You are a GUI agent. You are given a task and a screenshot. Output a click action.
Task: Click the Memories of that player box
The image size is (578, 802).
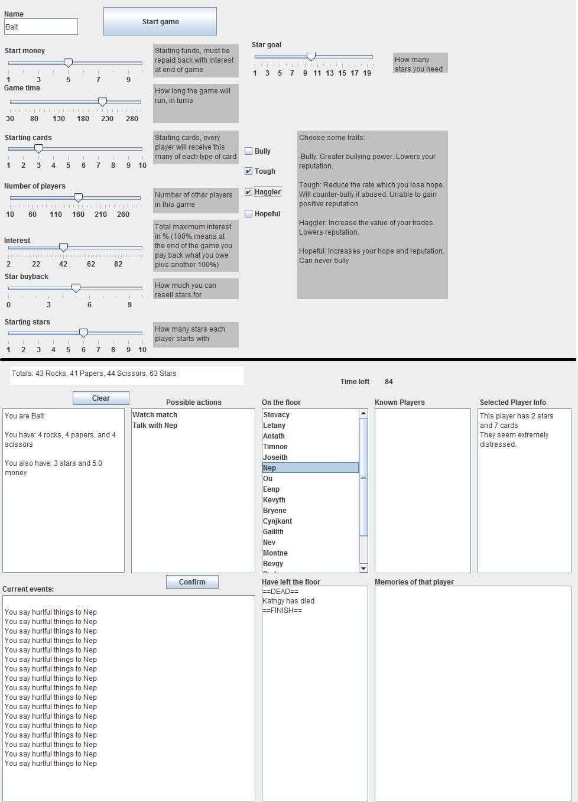[473, 693]
